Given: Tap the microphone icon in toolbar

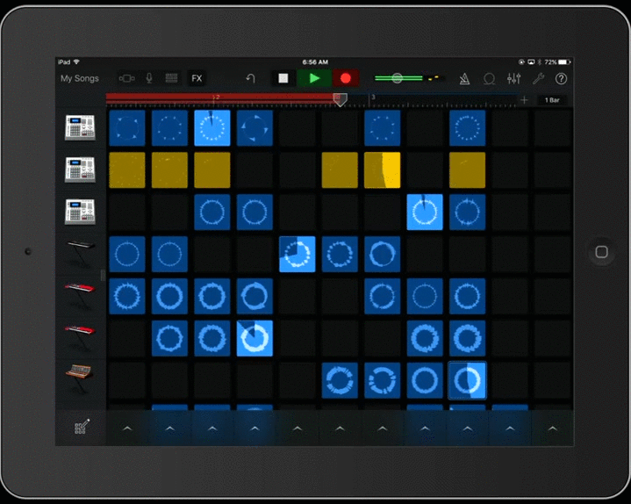Looking at the screenshot, I should click(x=149, y=78).
